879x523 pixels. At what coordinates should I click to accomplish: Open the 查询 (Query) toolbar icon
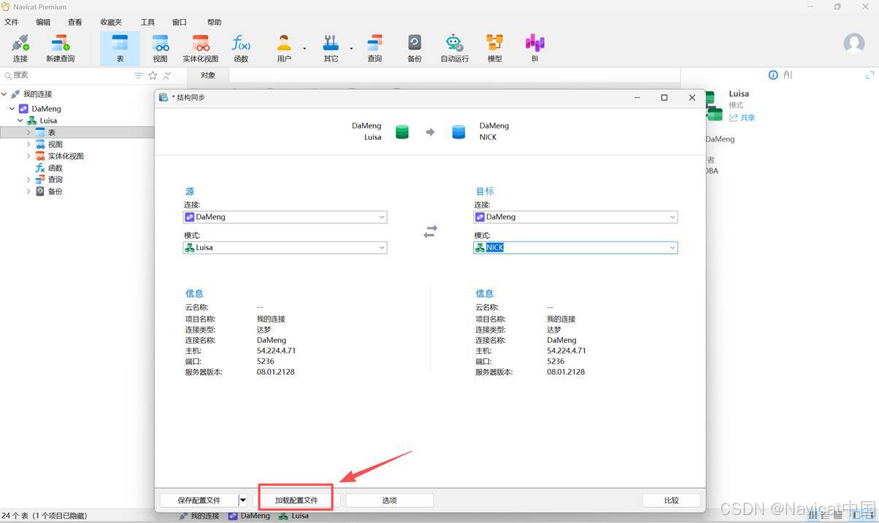coord(375,48)
